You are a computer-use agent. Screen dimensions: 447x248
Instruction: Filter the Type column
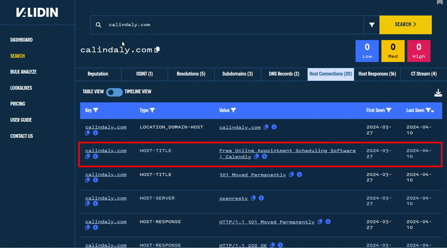[152, 110]
